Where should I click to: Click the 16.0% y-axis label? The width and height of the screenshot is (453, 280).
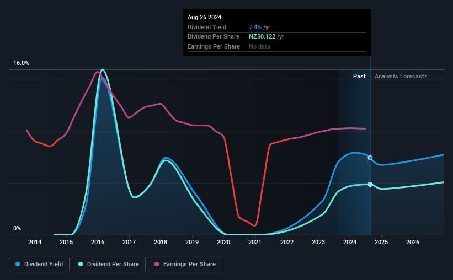coord(22,63)
